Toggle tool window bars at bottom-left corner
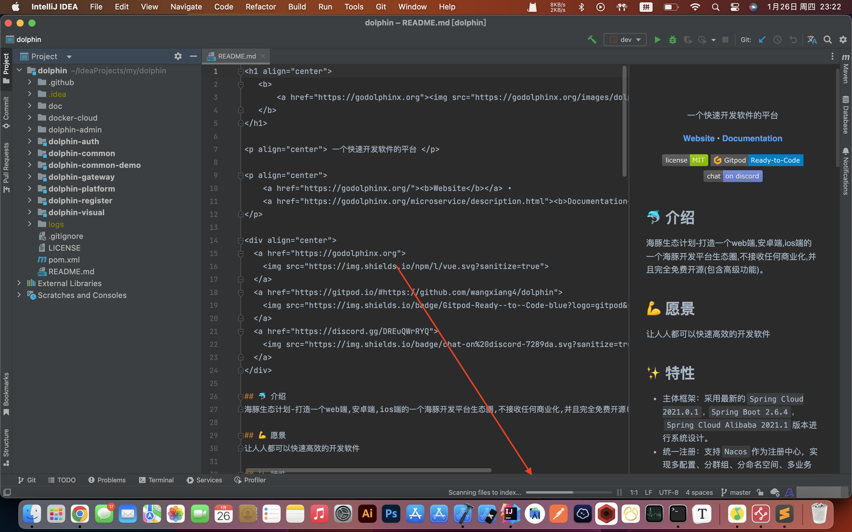The height and width of the screenshot is (532, 852). pyautogui.click(x=7, y=492)
